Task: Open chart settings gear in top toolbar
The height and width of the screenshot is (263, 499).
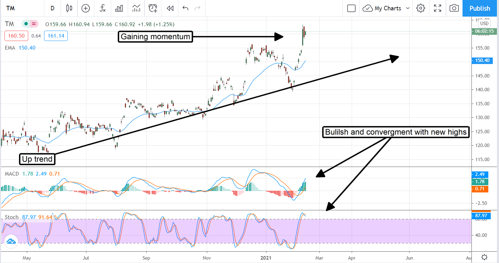Action: [x=420, y=8]
